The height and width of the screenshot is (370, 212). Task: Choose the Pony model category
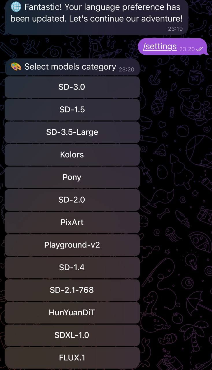[x=72, y=177]
